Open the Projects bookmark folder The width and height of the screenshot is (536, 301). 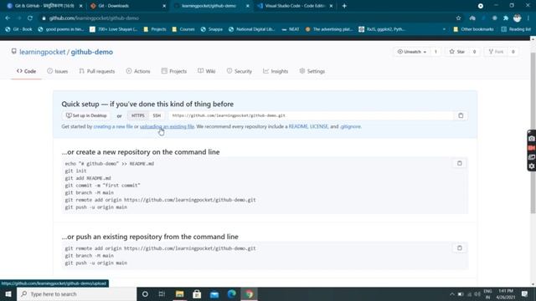tap(155, 29)
